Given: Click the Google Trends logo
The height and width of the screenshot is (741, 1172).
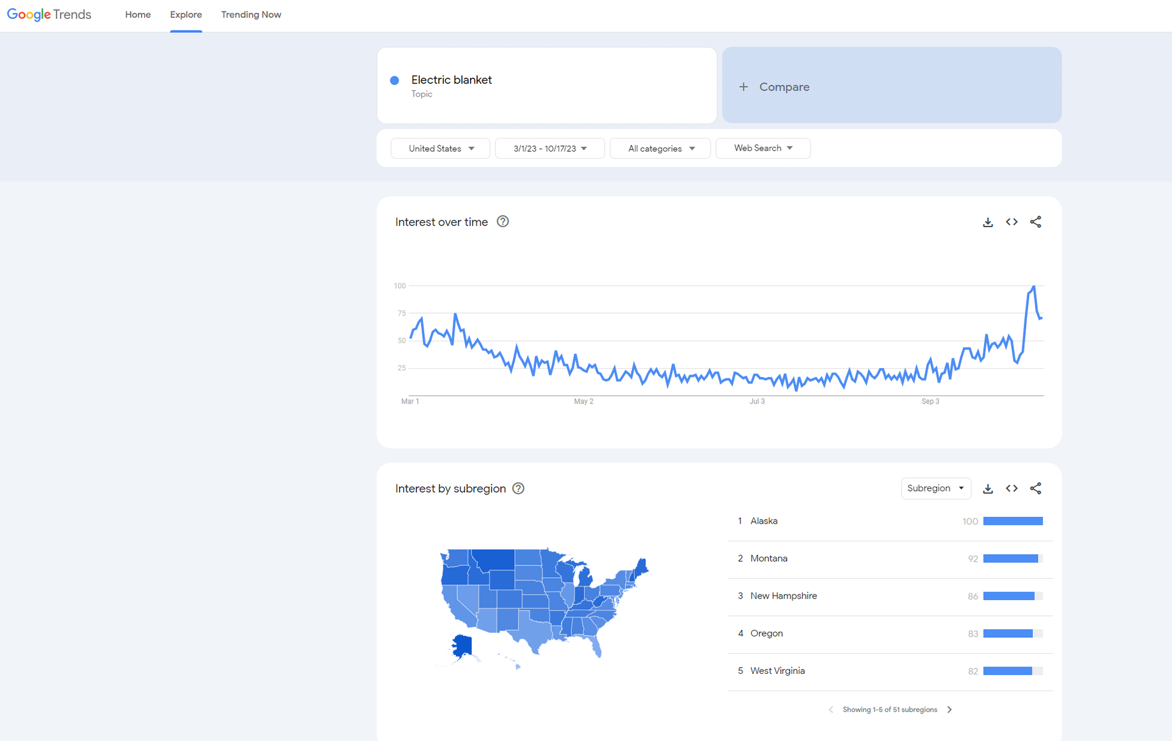Looking at the screenshot, I should click(49, 15).
